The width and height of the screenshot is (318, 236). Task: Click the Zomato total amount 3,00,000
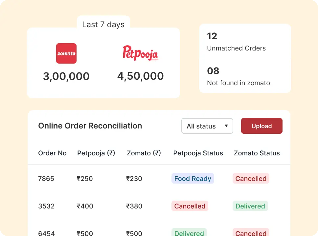pos(66,76)
